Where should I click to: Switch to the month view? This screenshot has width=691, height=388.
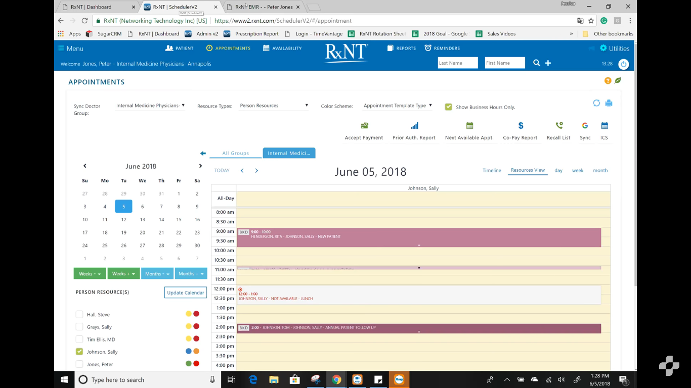click(600, 171)
